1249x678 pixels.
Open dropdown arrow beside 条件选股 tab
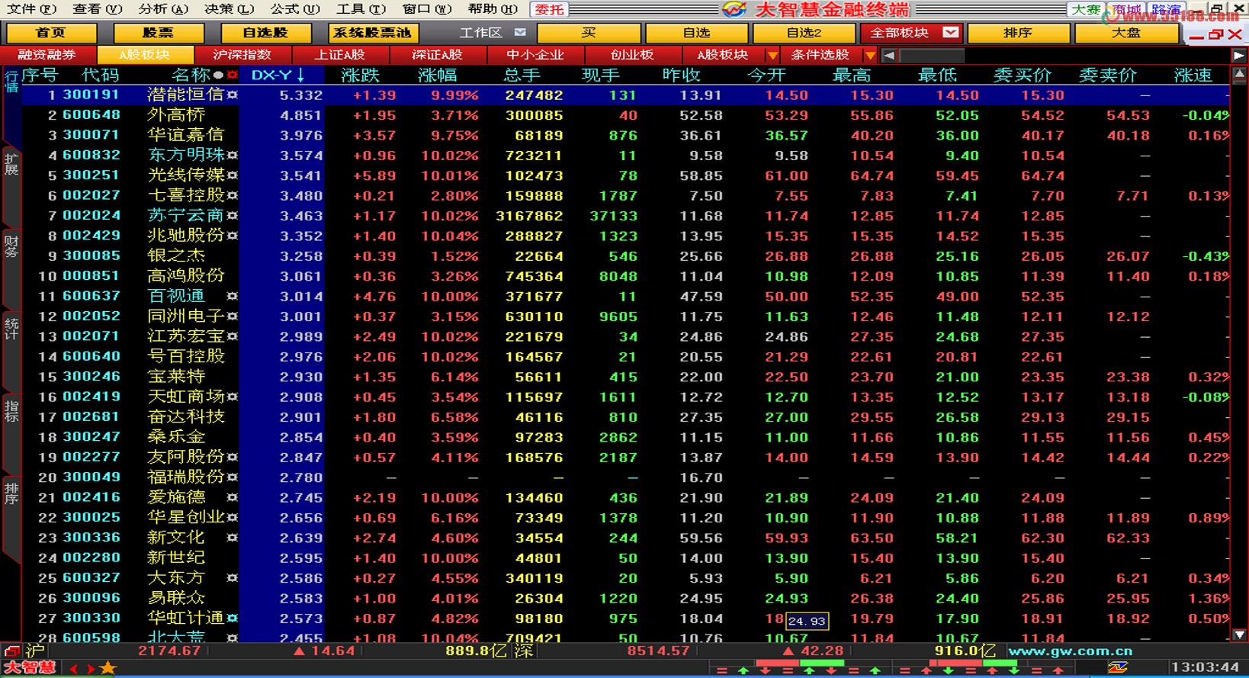click(870, 55)
